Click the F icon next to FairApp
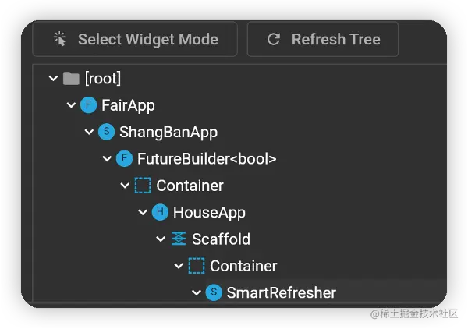The width and height of the screenshot is (468, 329). click(x=88, y=105)
